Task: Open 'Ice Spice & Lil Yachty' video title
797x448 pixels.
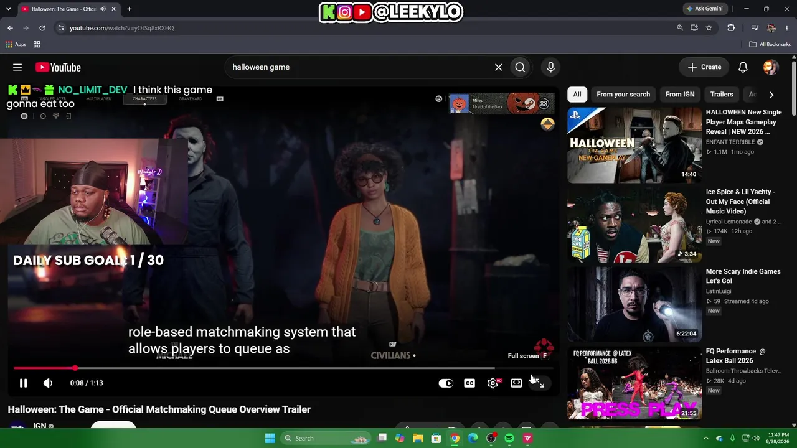Action: coord(741,202)
